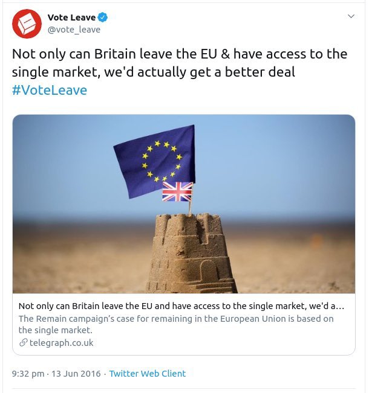Viewport: 369px width, 393px height.
Task: Open the #VoteLeave hashtag
Action: (x=50, y=90)
